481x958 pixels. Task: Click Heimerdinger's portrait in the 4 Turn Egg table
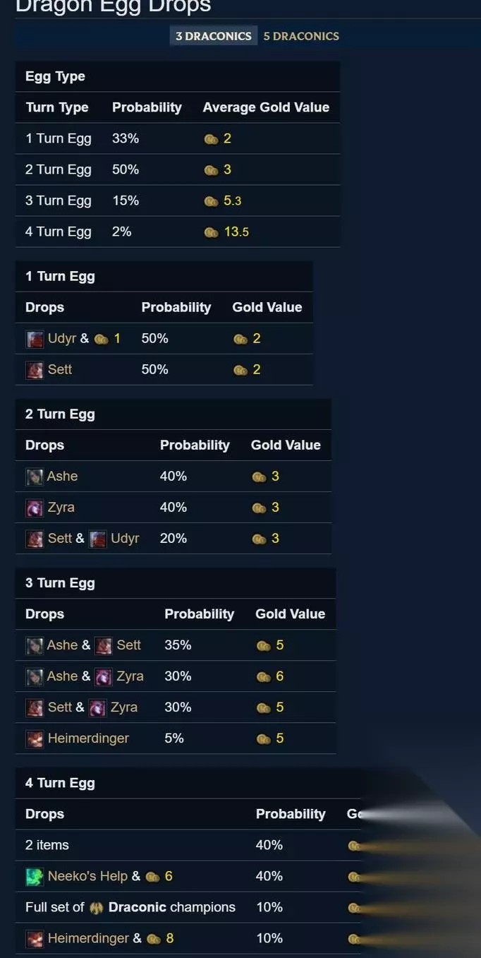pos(35,938)
